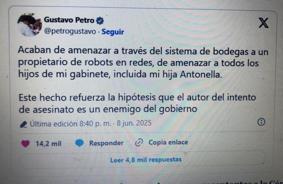Follow the account via Seguir
Screen dimensions: 283x184
[x=113, y=32]
